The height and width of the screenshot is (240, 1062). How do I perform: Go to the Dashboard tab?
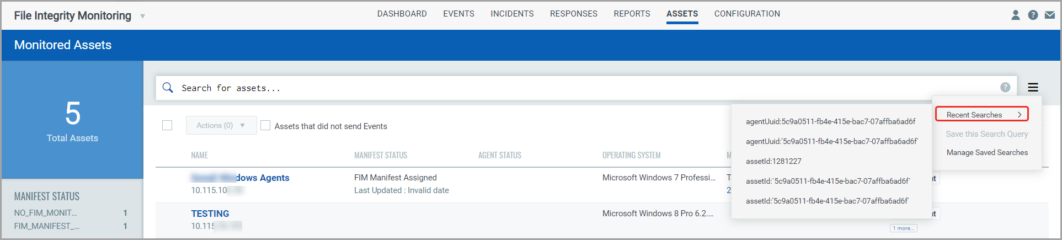click(x=402, y=14)
